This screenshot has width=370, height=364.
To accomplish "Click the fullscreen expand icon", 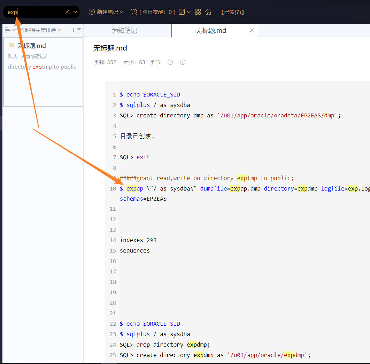I will (182, 12).
